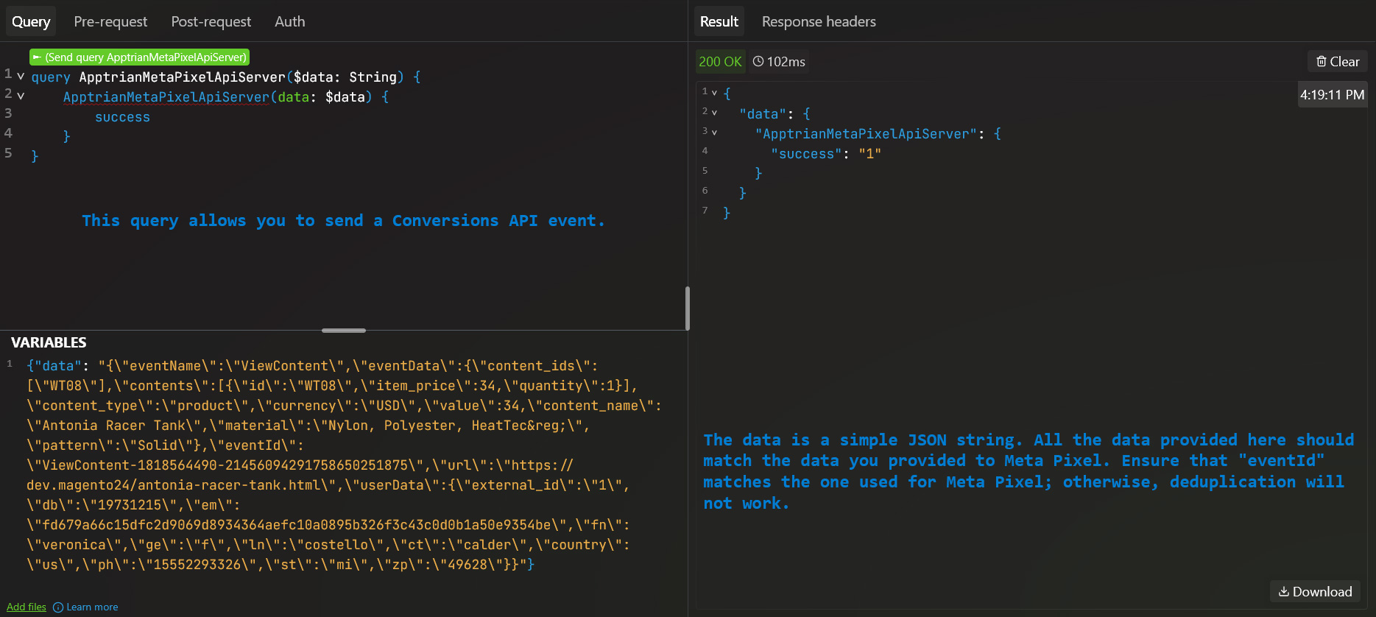This screenshot has width=1376, height=617.
Task: Click the clock icon beside 102ms
Action: [758, 61]
